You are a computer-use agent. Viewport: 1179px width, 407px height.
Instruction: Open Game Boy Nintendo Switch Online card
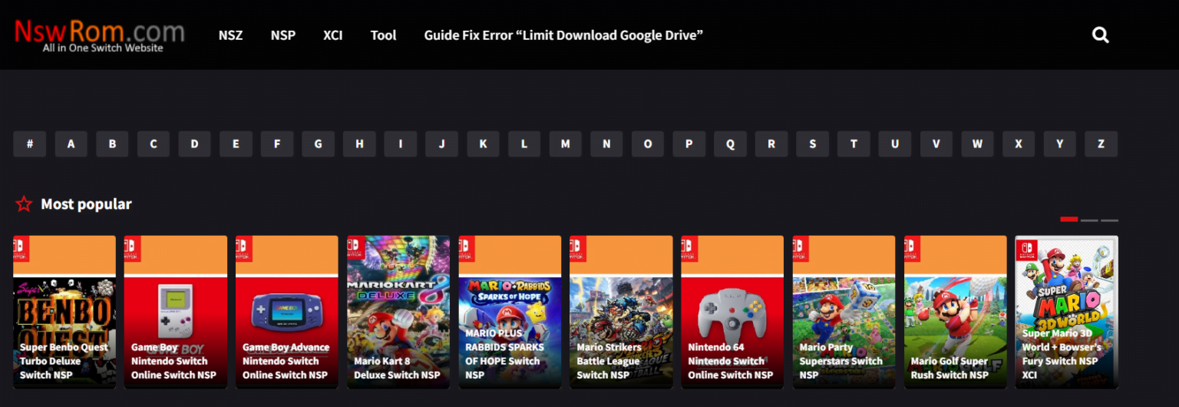[176, 312]
